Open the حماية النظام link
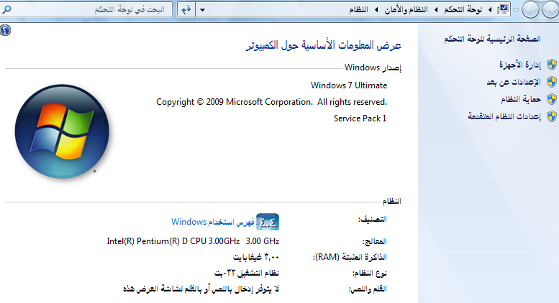 (520, 99)
